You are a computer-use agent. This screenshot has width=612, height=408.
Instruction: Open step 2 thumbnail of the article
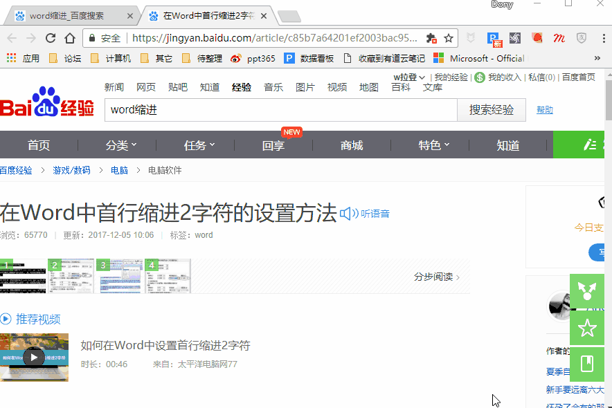pos(71,276)
